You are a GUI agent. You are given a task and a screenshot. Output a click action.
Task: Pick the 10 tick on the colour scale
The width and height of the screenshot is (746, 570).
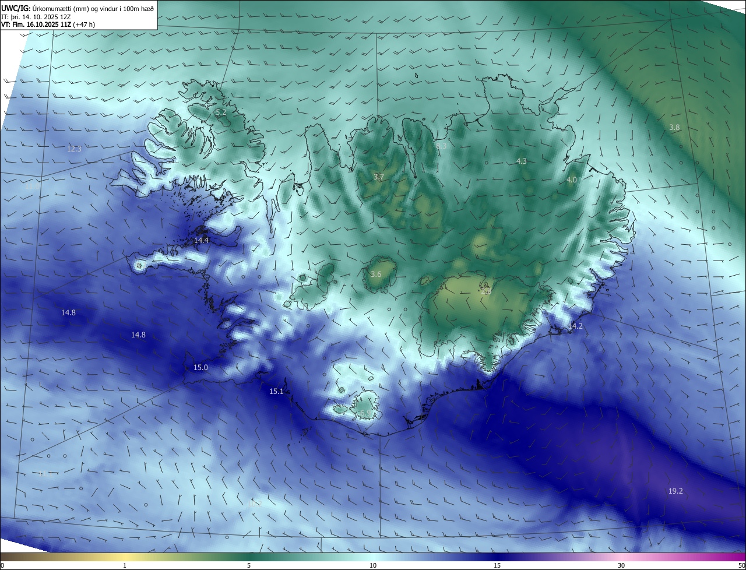click(x=373, y=565)
